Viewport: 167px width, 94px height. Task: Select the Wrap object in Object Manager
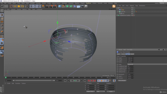[122, 10]
